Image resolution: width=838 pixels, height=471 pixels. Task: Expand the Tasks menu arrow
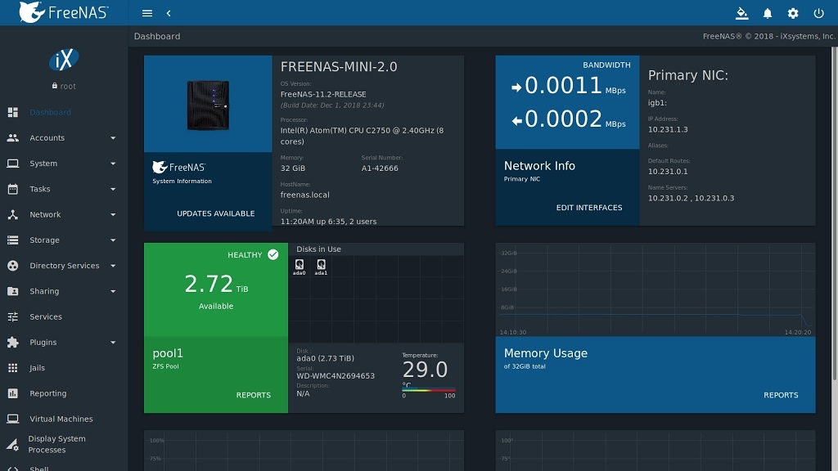(113, 190)
